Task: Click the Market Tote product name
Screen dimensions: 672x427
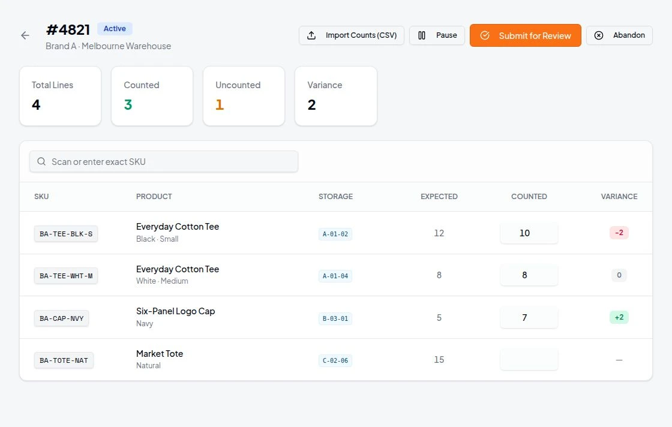Action: (x=160, y=353)
